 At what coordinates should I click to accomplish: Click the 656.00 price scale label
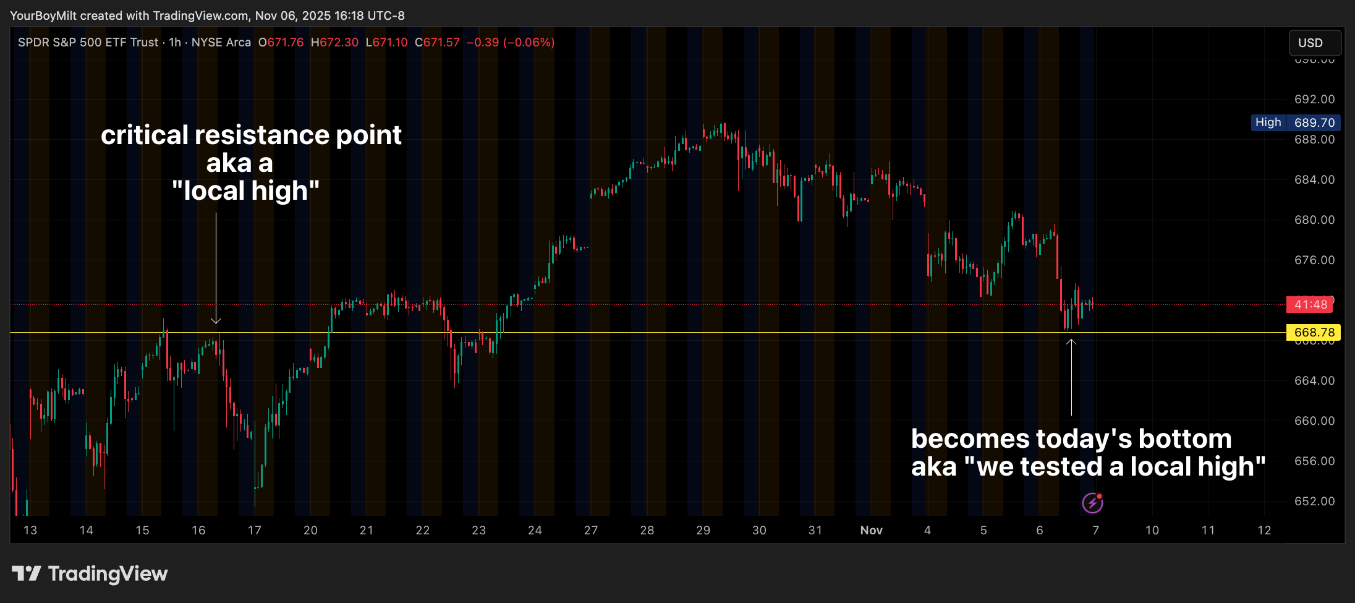coord(1315,461)
